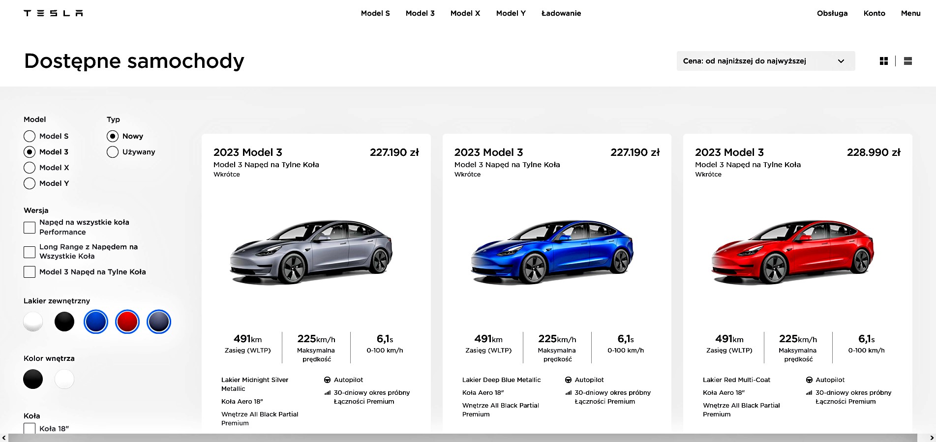Select white exterior paint swatch
The width and height of the screenshot is (936, 442).
tap(33, 322)
